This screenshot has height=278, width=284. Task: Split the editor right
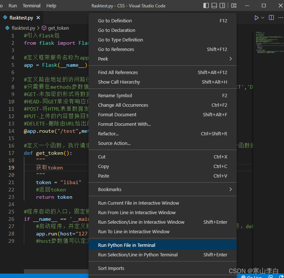coord(271,18)
